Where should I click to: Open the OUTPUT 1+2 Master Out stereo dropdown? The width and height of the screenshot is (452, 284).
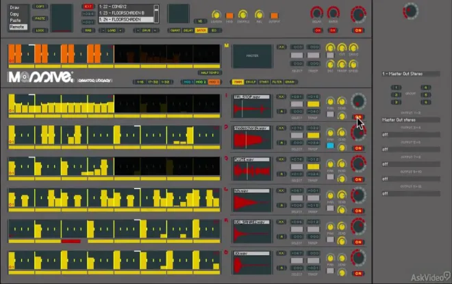pos(410,120)
